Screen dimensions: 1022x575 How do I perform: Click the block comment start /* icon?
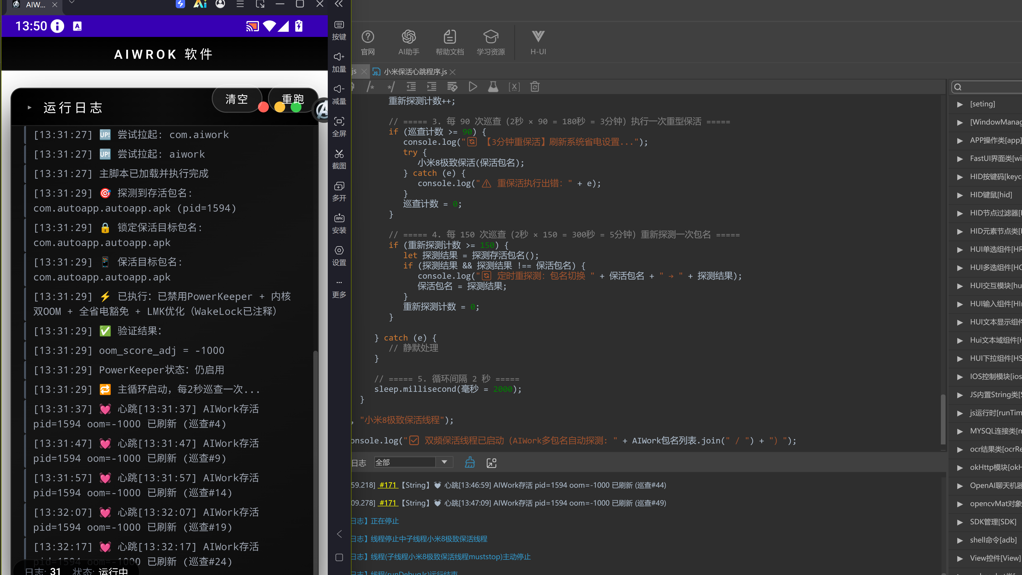coord(371,87)
